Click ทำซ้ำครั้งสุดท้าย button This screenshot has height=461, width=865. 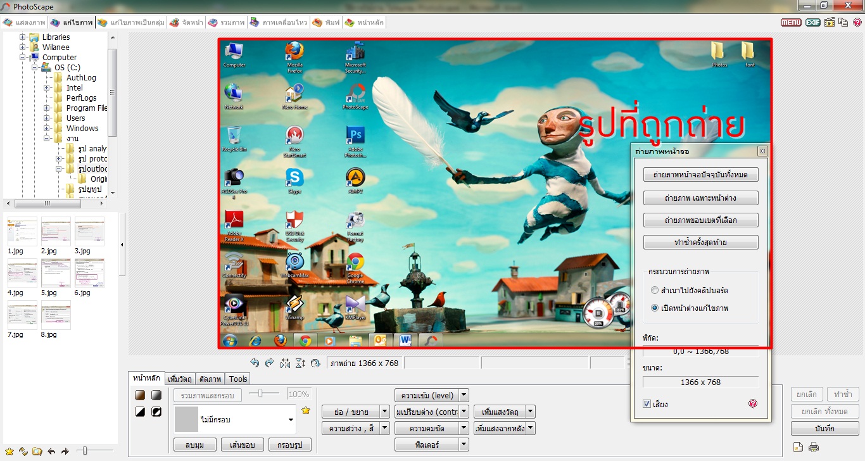coord(701,243)
